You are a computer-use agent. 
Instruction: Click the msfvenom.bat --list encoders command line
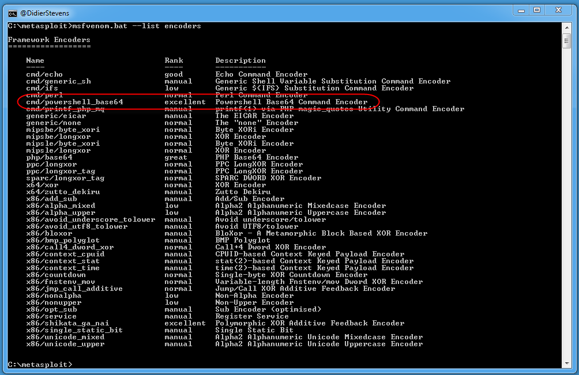104,26
